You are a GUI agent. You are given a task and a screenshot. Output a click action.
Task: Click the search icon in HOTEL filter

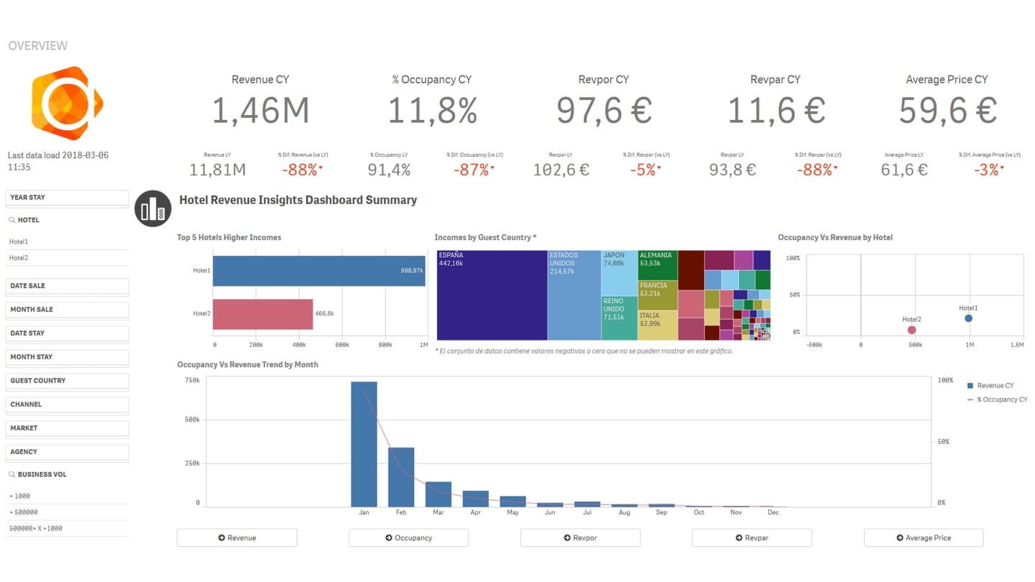coord(12,220)
